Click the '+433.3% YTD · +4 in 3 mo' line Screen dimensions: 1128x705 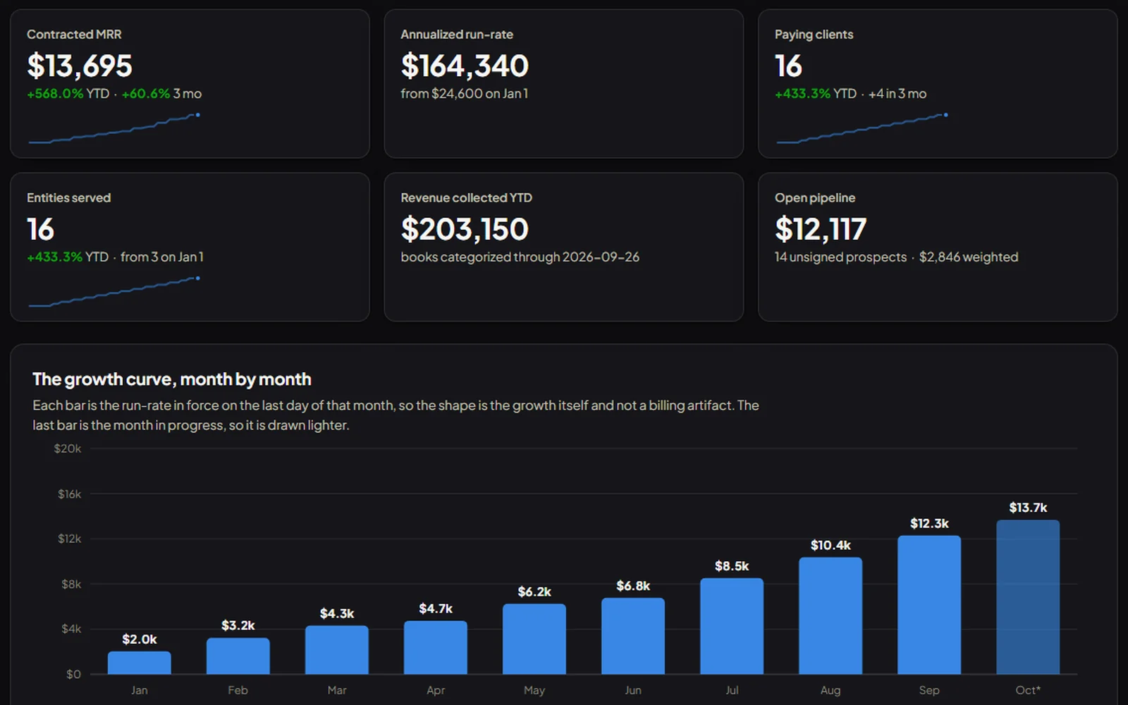tap(850, 93)
